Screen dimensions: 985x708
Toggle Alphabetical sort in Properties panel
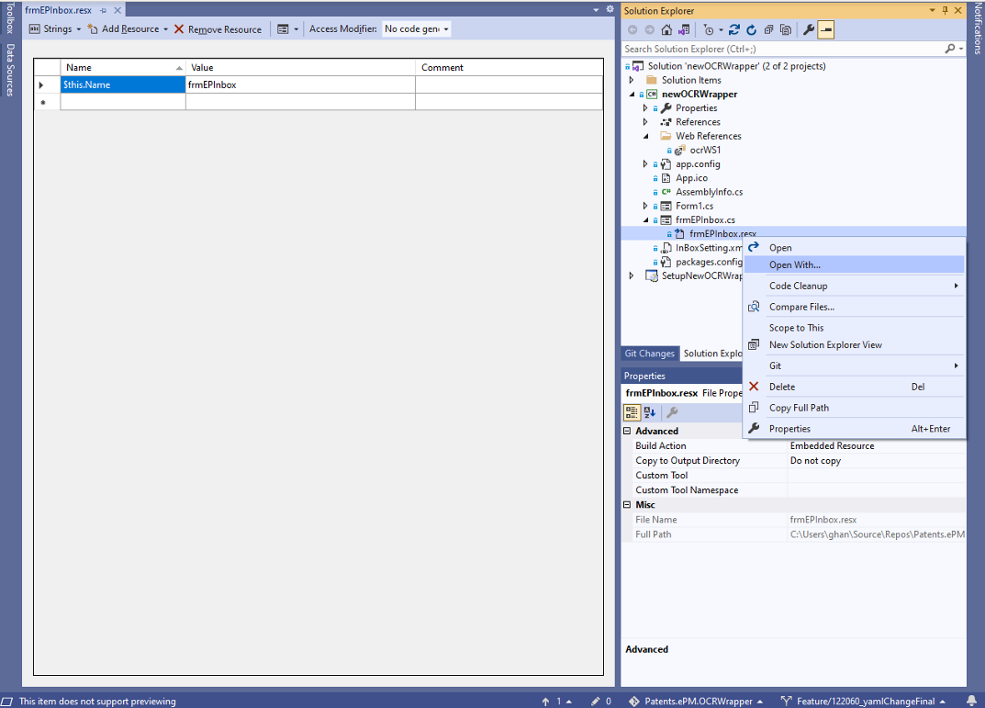650,412
